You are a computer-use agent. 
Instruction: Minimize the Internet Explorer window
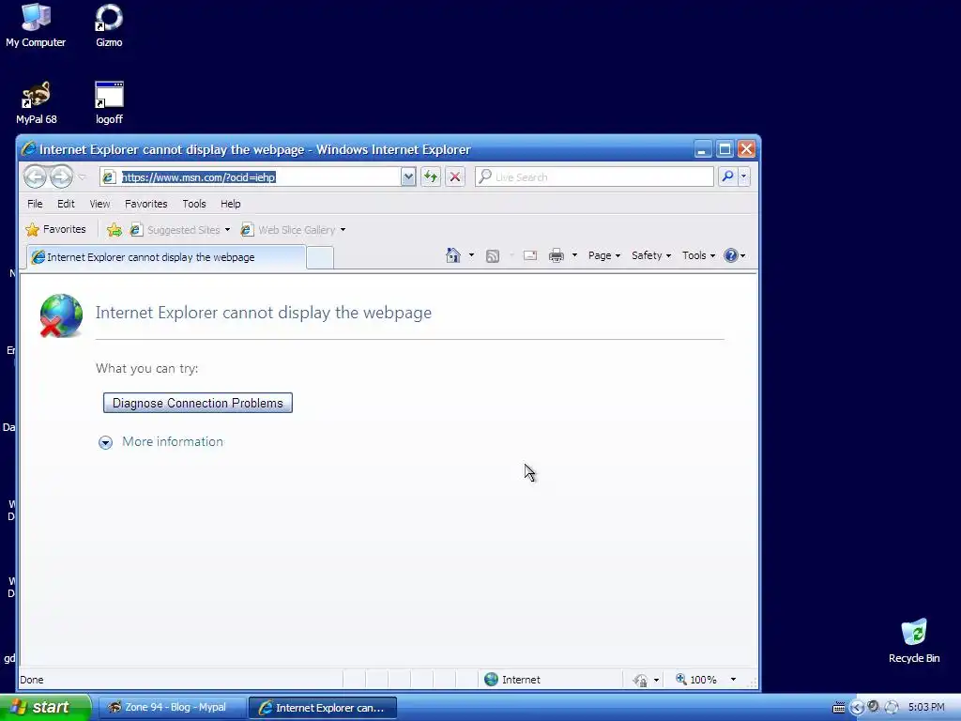pyautogui.click(x=702, y=149)
